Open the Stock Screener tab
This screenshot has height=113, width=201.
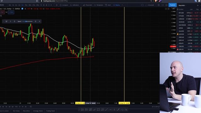pyautogui.click(x=5, y=111)
